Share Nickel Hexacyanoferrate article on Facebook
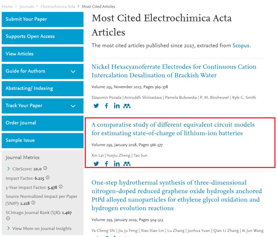This screenshot has width=278, height=237. click(x=106, y=106)
